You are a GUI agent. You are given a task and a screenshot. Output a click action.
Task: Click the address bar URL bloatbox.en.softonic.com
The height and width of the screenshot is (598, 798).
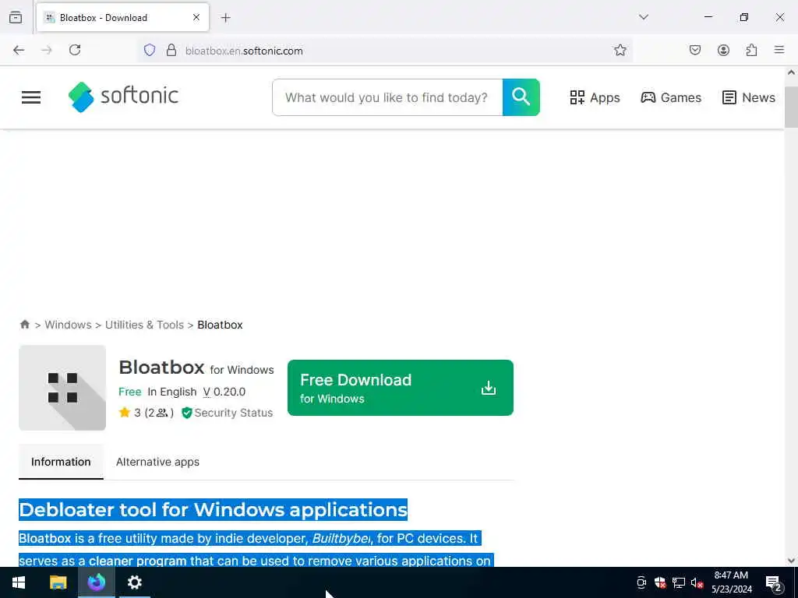244,51
